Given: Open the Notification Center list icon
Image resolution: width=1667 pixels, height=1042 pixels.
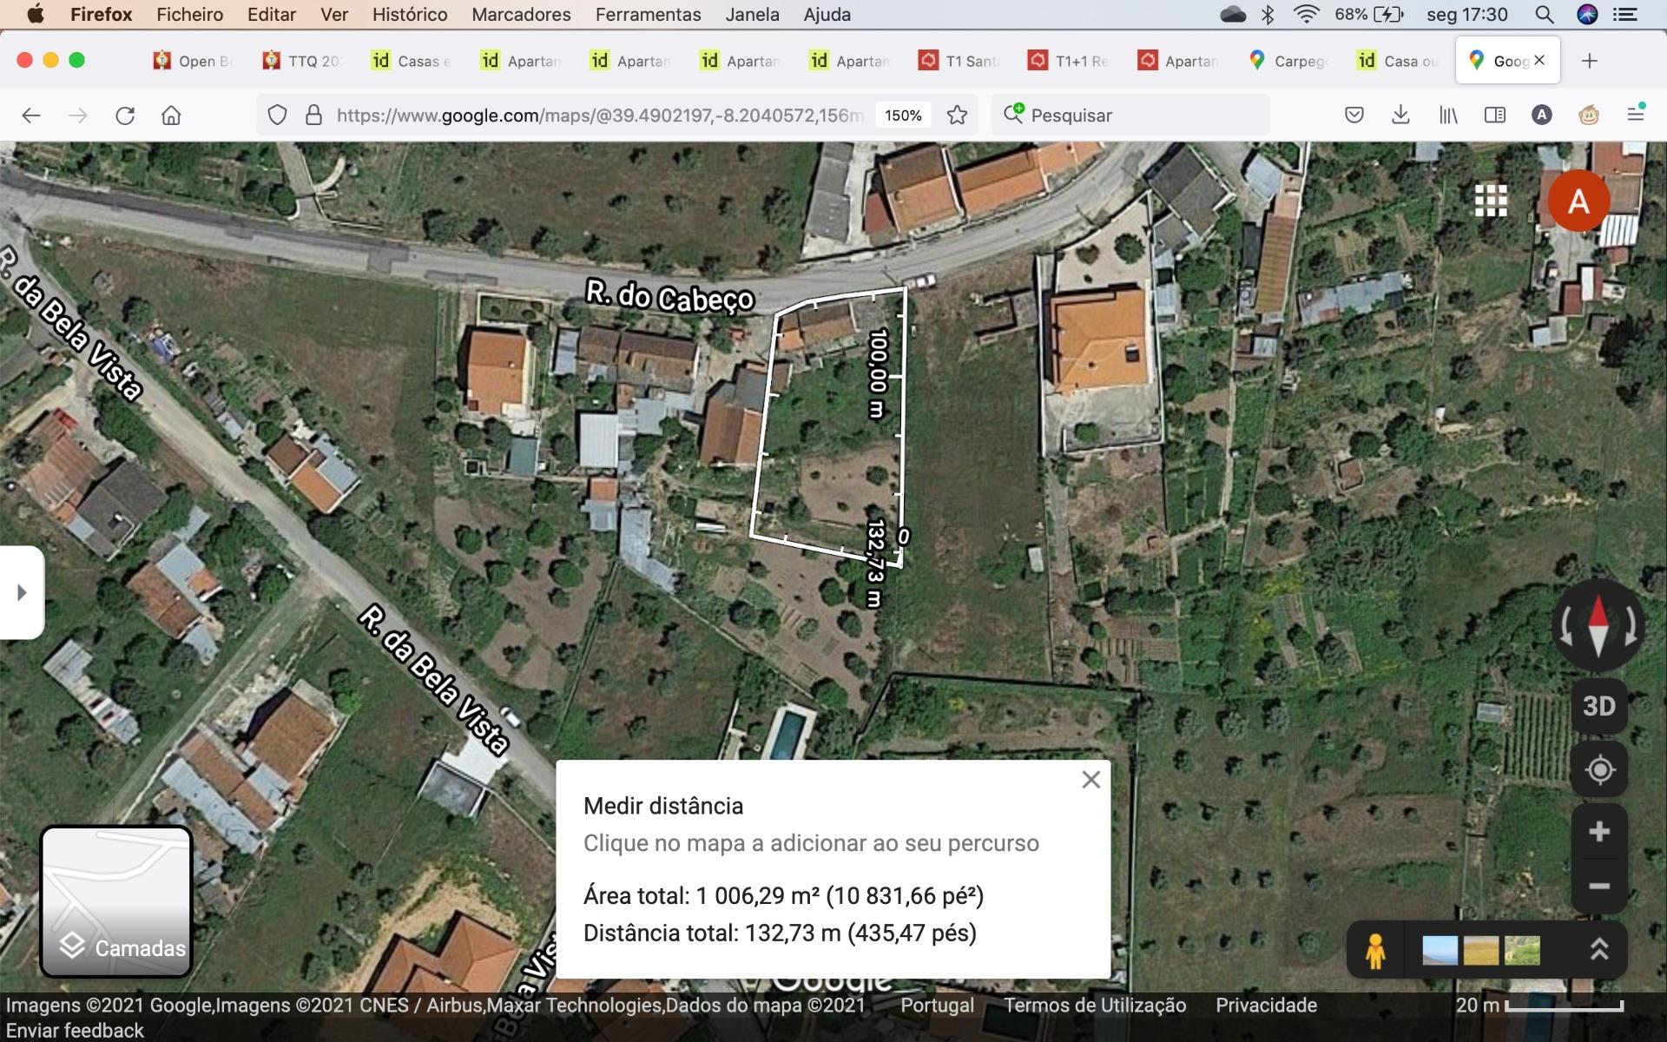Looking at the screenshot, I should [1624, 15].
